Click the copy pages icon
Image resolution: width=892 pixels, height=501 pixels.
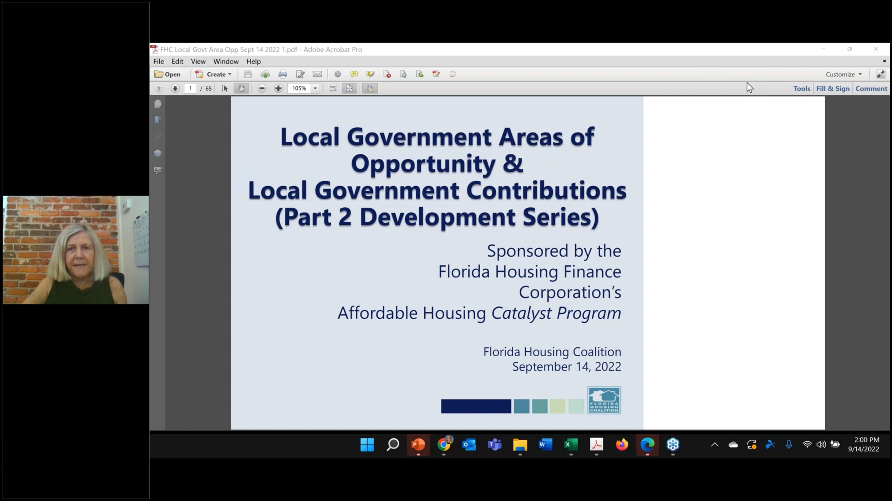pyautogui.click(x=452, y=74)
